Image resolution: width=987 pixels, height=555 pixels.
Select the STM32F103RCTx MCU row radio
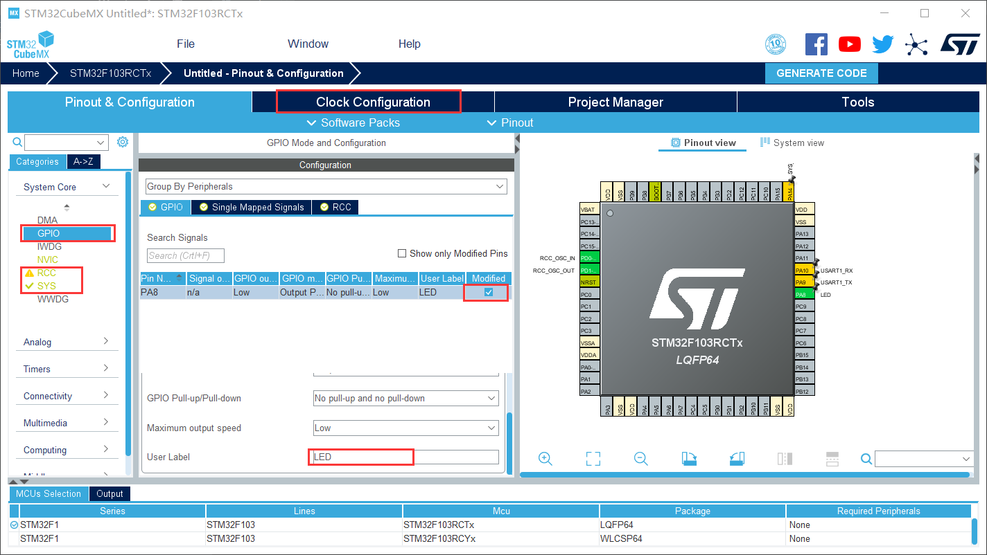(x=15, y=525)
